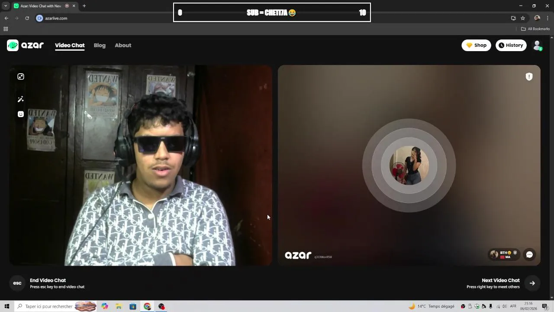Go back in the browser
Viewport: 554px width, 312px height.
click(x=6, y=18)
